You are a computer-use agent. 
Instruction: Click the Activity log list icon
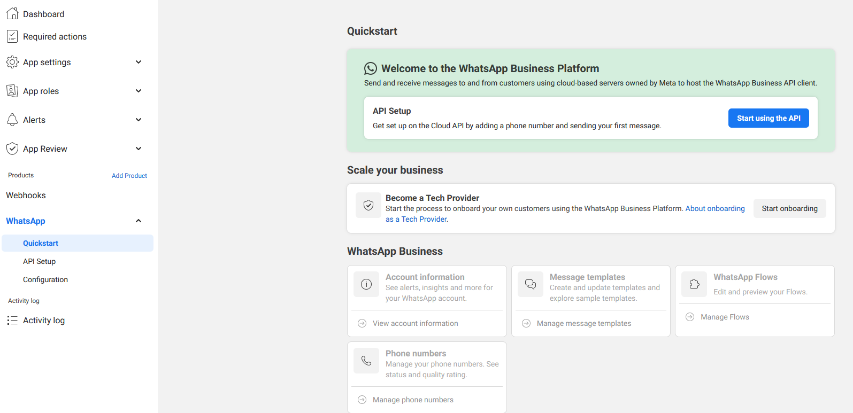12,320
